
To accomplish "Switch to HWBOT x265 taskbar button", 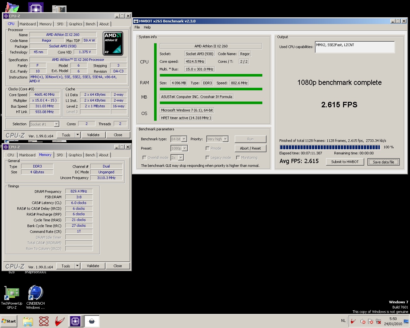I will [92, 321].
